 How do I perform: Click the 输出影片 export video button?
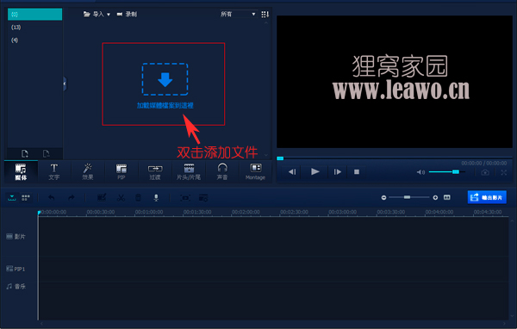487,197
